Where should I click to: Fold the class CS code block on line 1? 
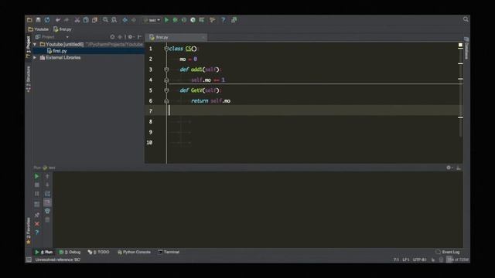pyautogui.click(x=166, y=49)
